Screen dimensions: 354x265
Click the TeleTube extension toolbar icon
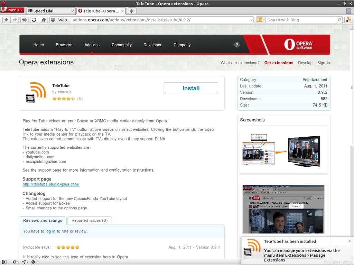pyautogui.click(x=348, y=20)
